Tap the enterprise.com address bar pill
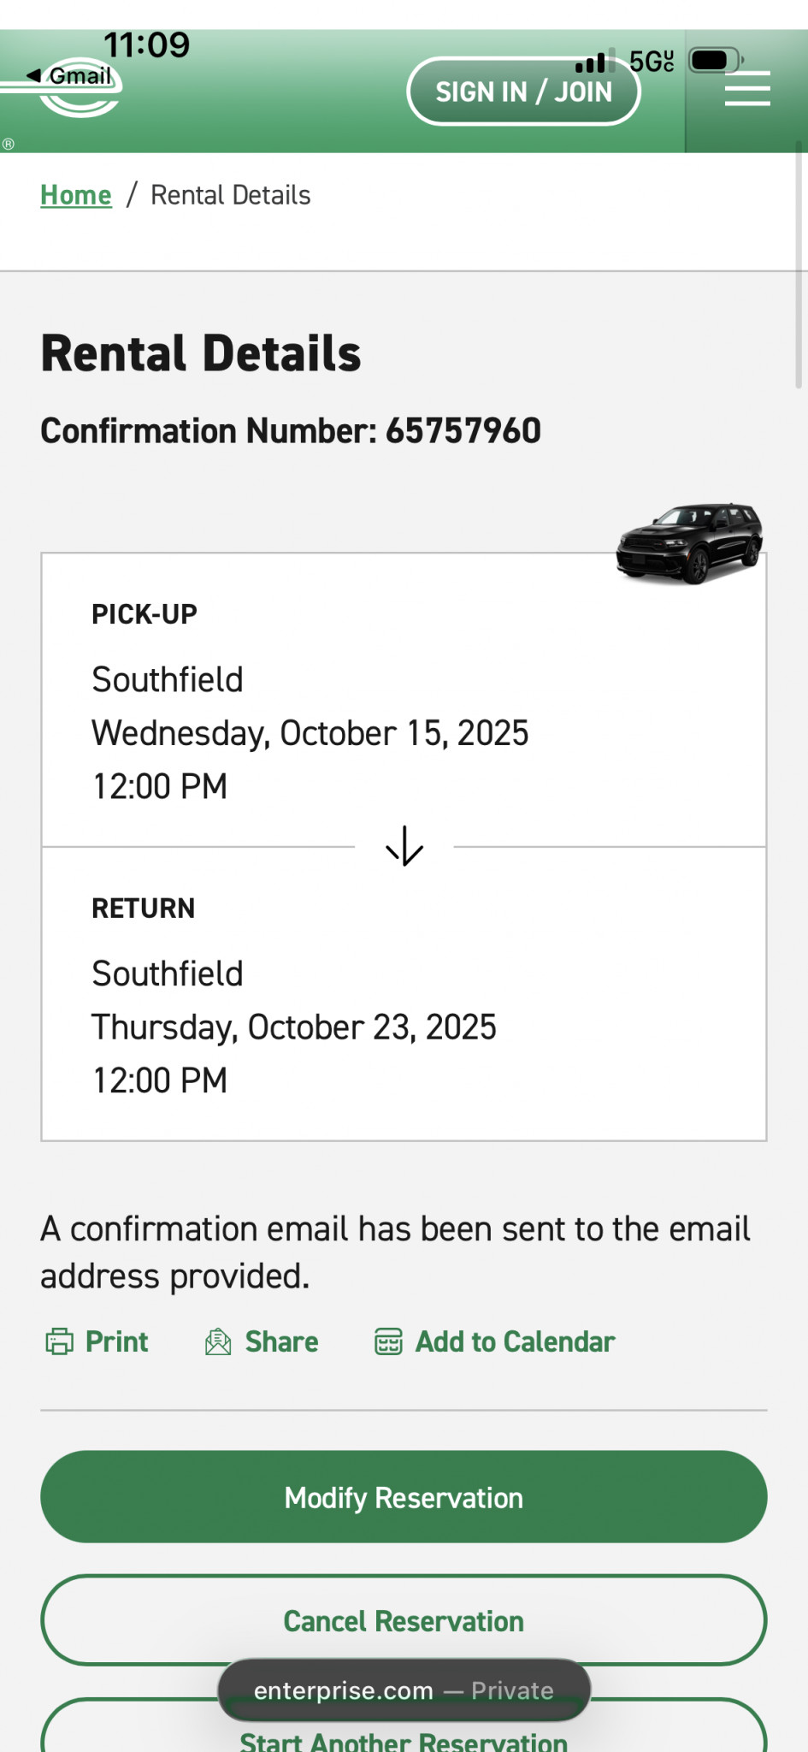The width and height of the screenshot is (808, 1752). pos(404,1690)
